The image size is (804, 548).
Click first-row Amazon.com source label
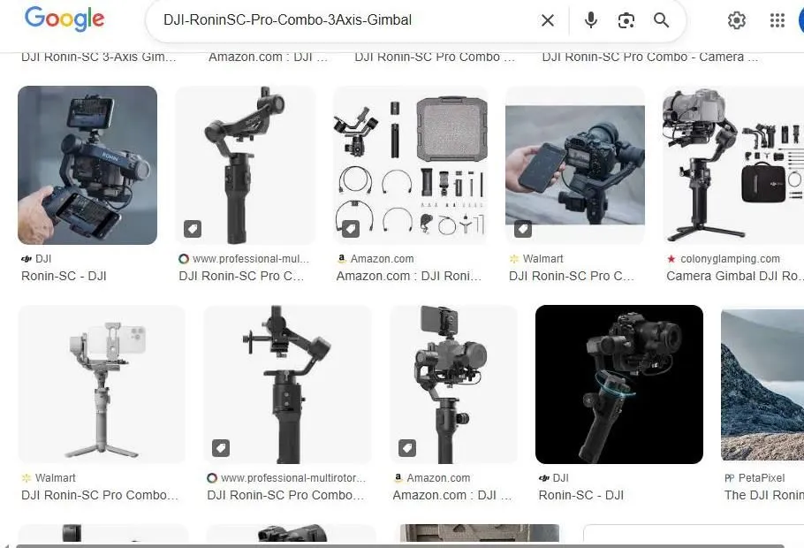point(375,259)
